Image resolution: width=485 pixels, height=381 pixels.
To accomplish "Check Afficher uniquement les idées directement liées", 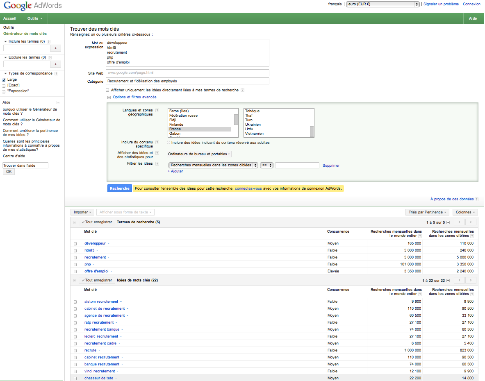I will coord(108,90).
